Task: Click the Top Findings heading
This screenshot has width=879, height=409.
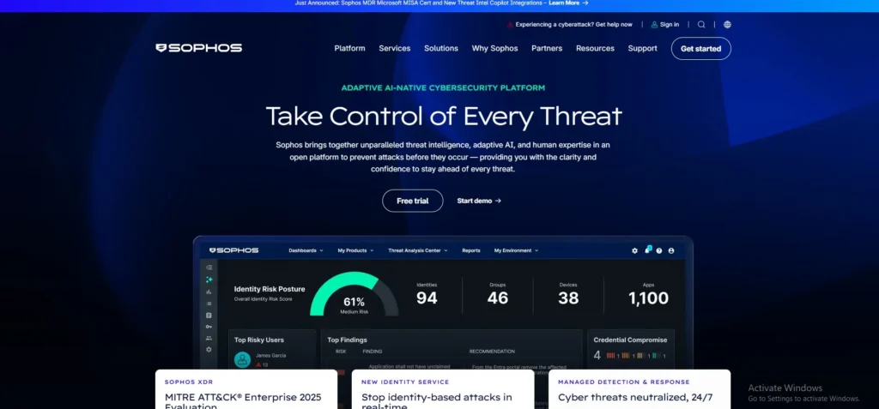Action: click(x=347, y=340)
